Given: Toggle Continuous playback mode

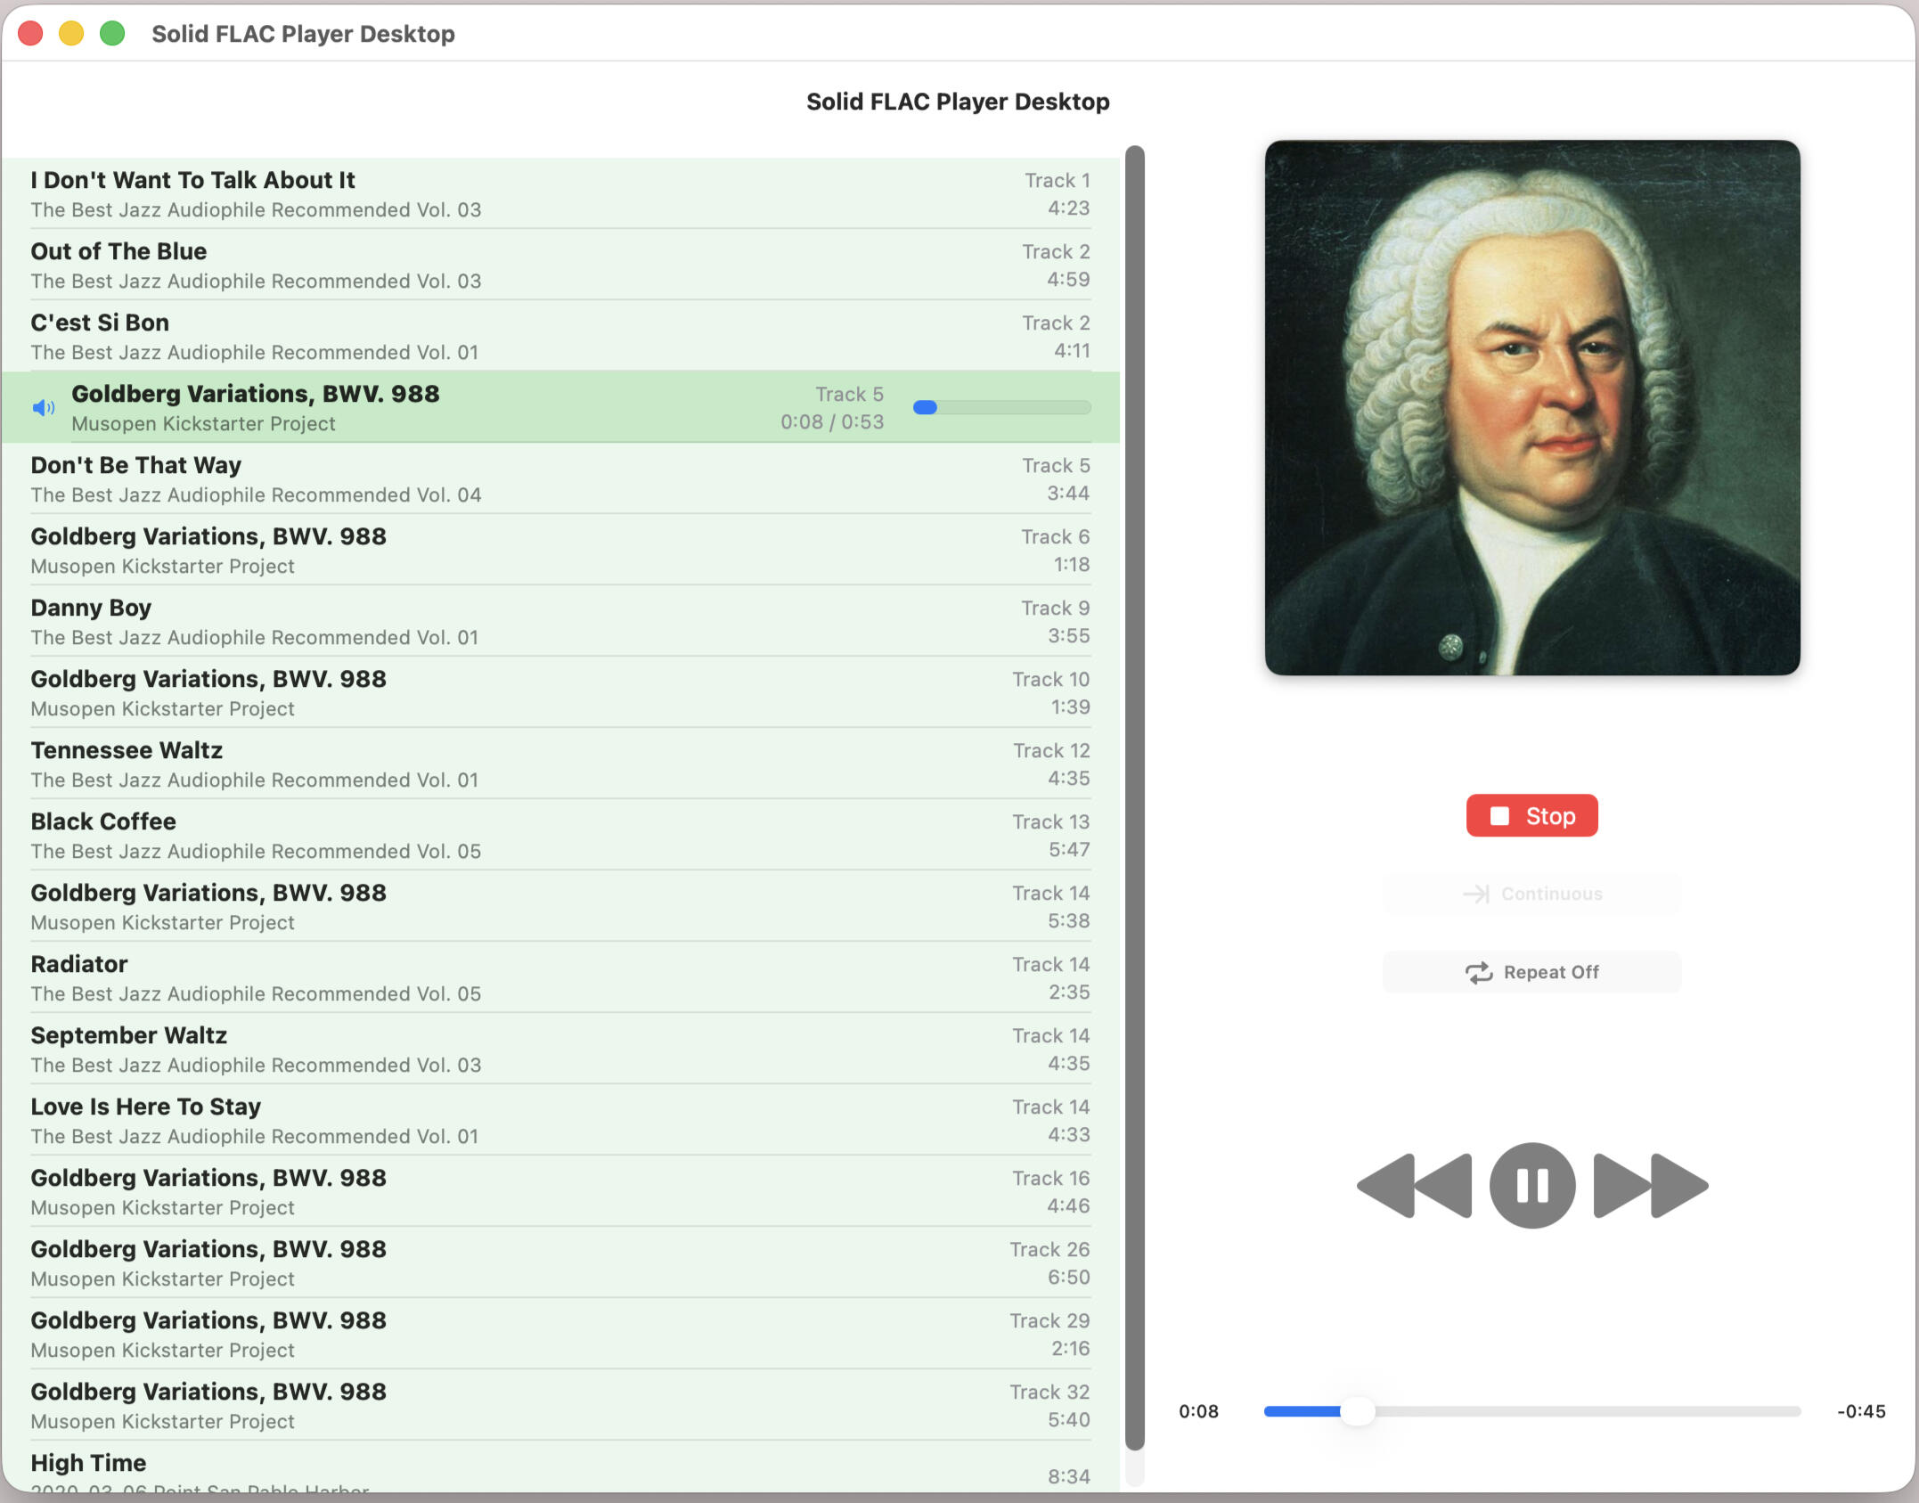Looking at the screenshot, I should (1532, 894).
